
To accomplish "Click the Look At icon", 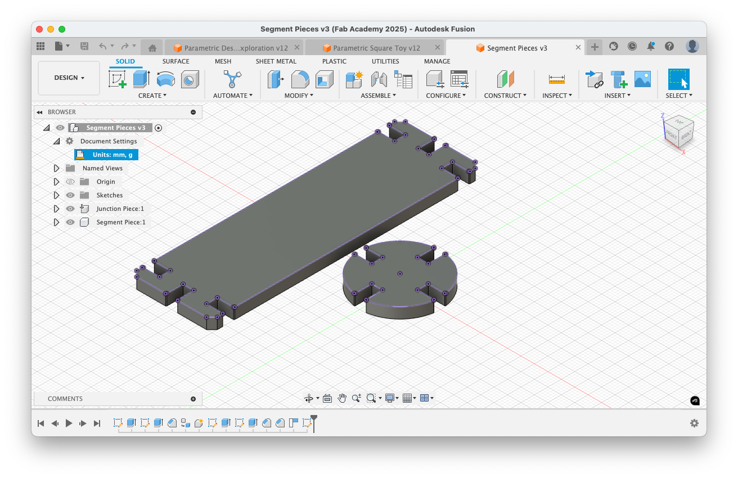I will coord(327,398).
